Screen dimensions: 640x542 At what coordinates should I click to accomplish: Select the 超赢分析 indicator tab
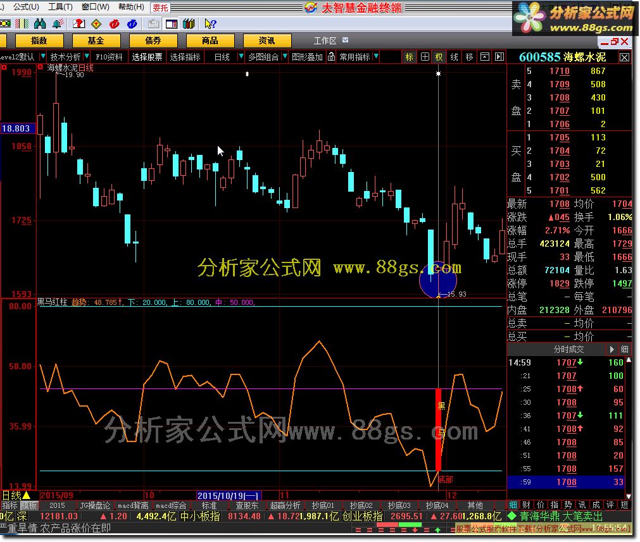click(x=285, y=505)
